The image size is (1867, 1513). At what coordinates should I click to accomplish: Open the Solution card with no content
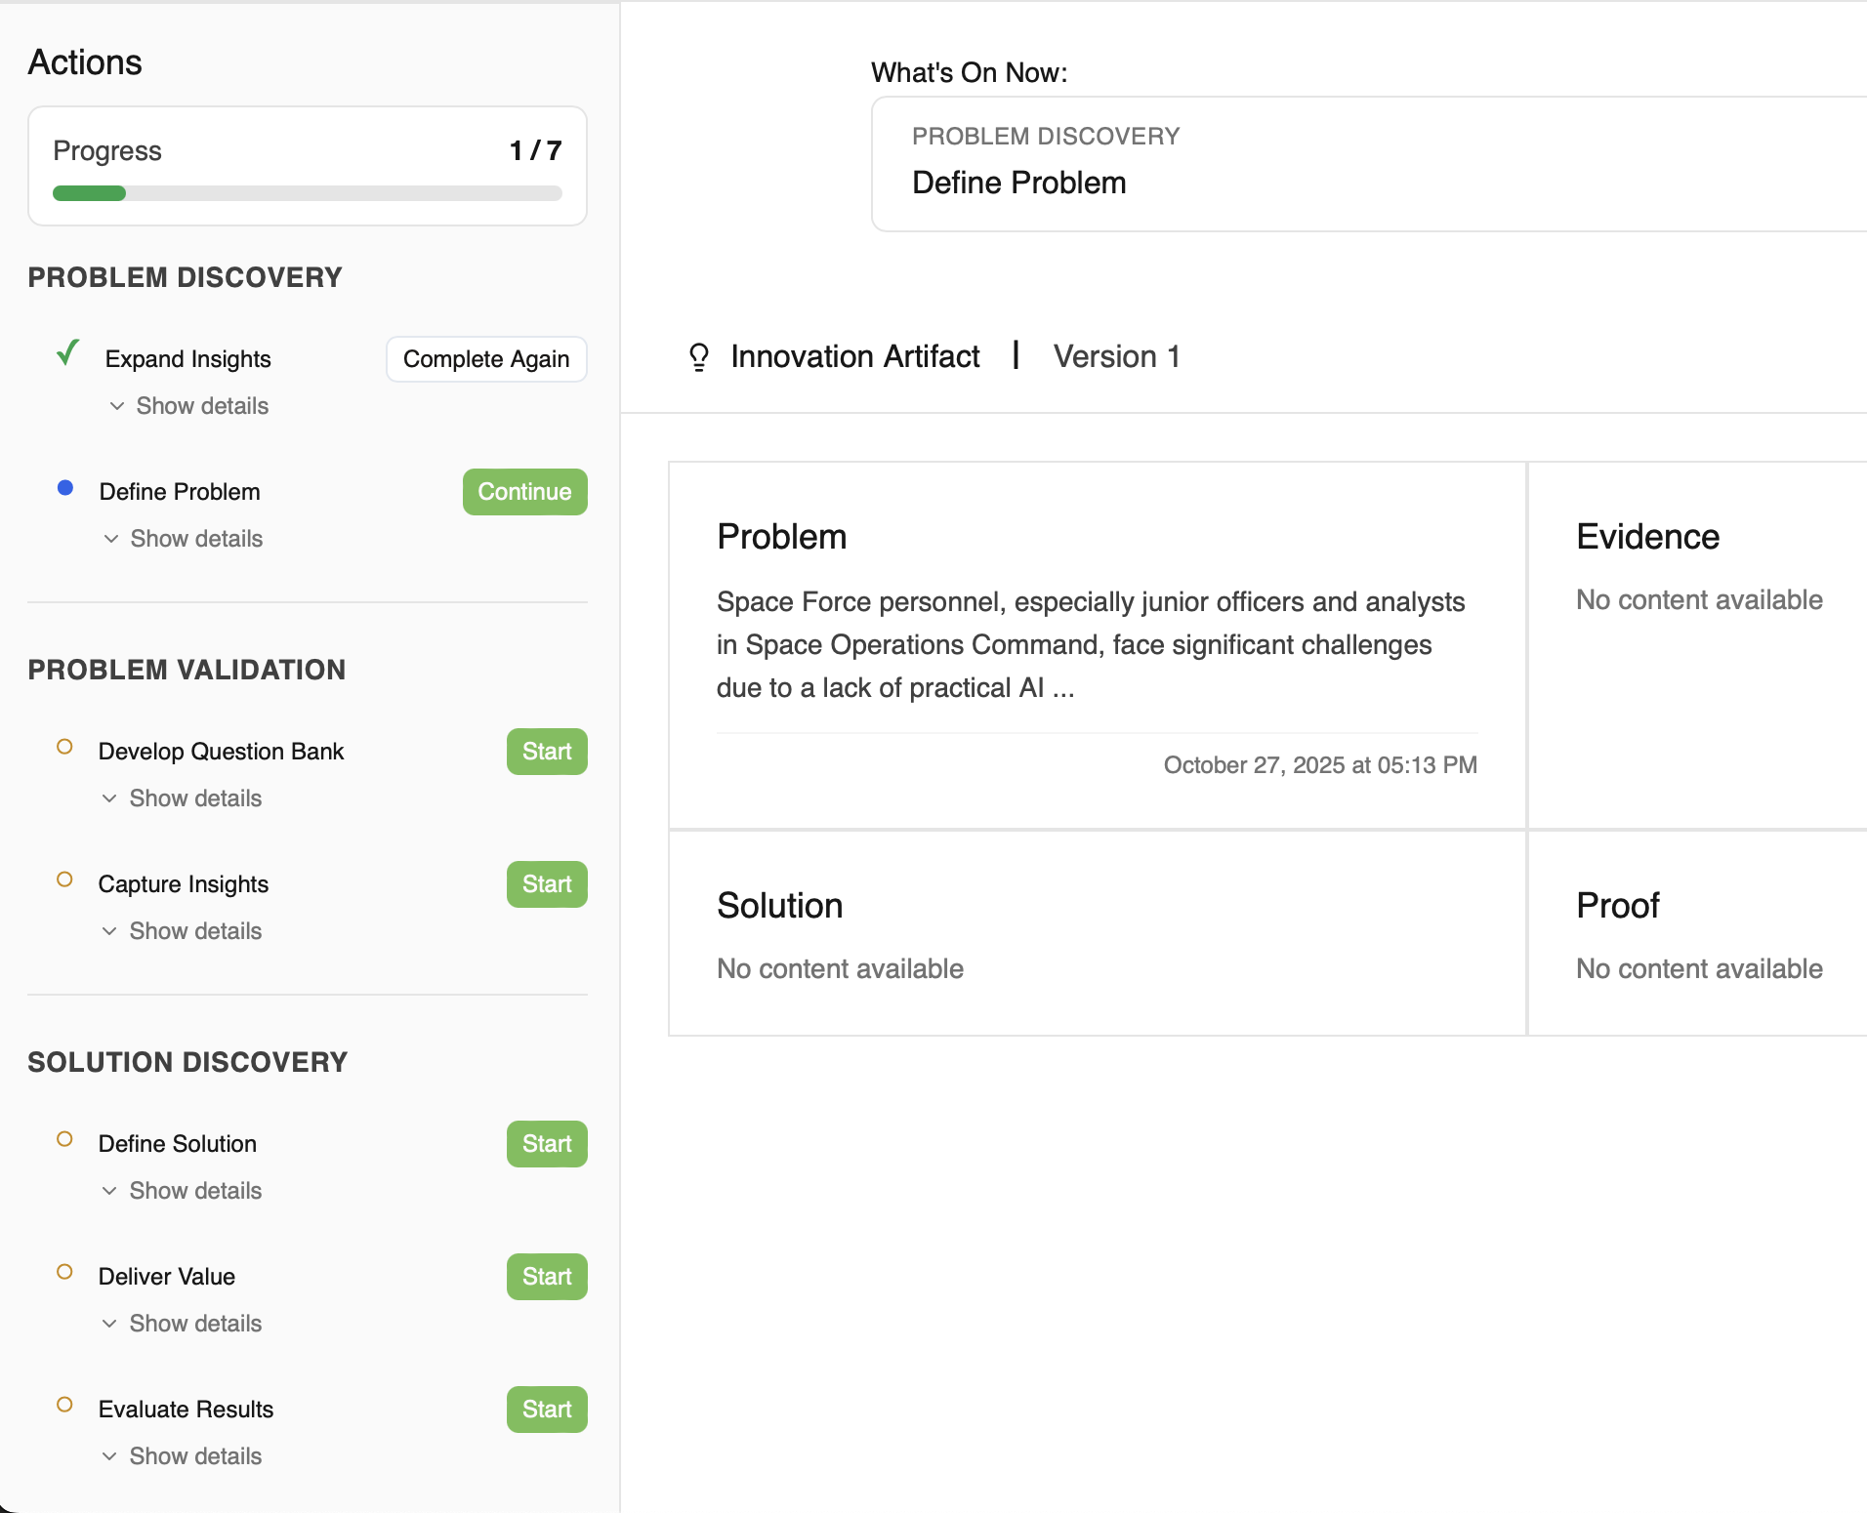(x=1097, y=933)
